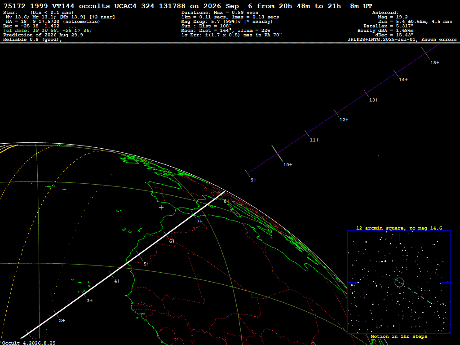Viewport: 460px width, 345px height.
Task: Click the yellow plus site marker
Action: pos(161,208)
